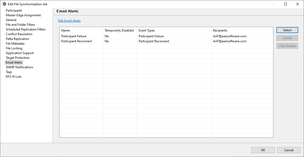Open SNMP Notifications settings
The image size is (304, 157).
[x=19, y=67]
